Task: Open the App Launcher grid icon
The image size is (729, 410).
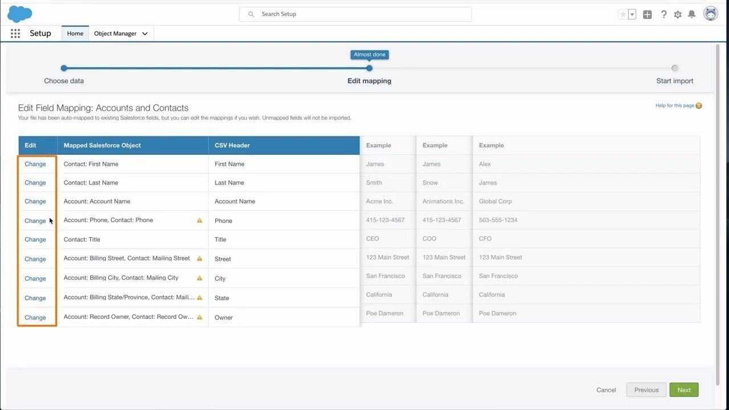Action: click(x=15, y=34)
